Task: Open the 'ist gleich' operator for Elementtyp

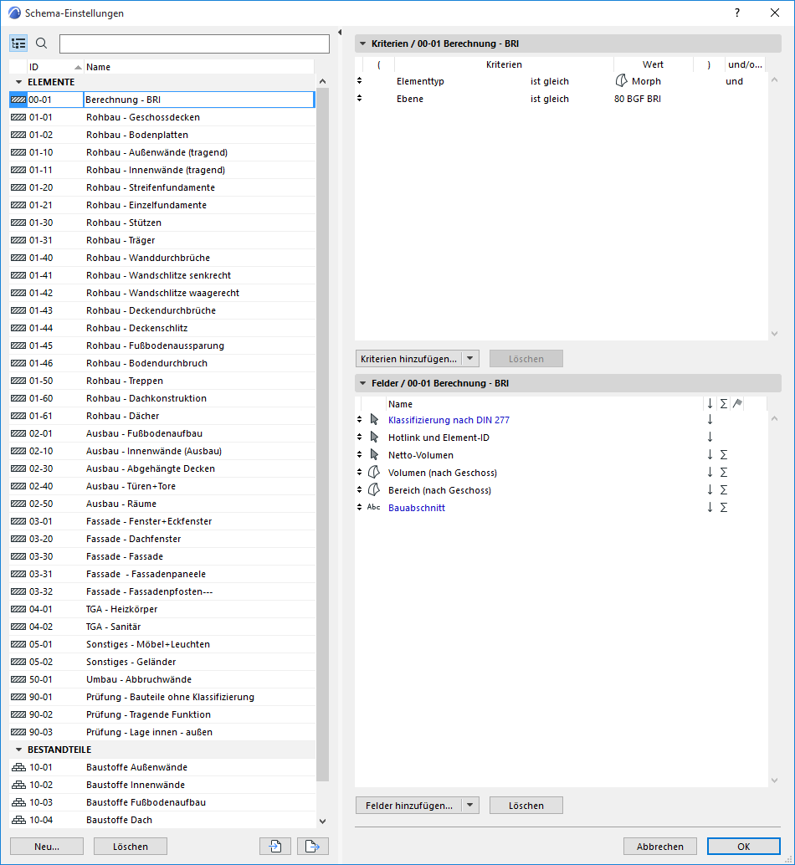Action: click(550, 81)
